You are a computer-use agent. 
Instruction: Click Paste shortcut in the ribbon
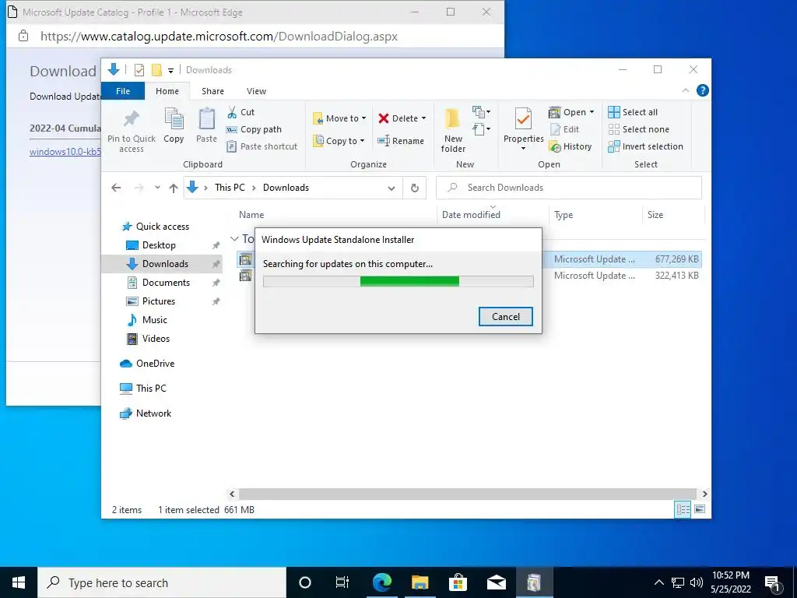coord(262,146)
